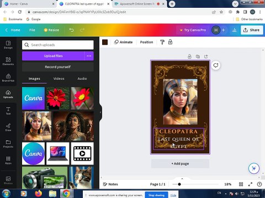Open the Brand Hub panel

click(8, 78)
